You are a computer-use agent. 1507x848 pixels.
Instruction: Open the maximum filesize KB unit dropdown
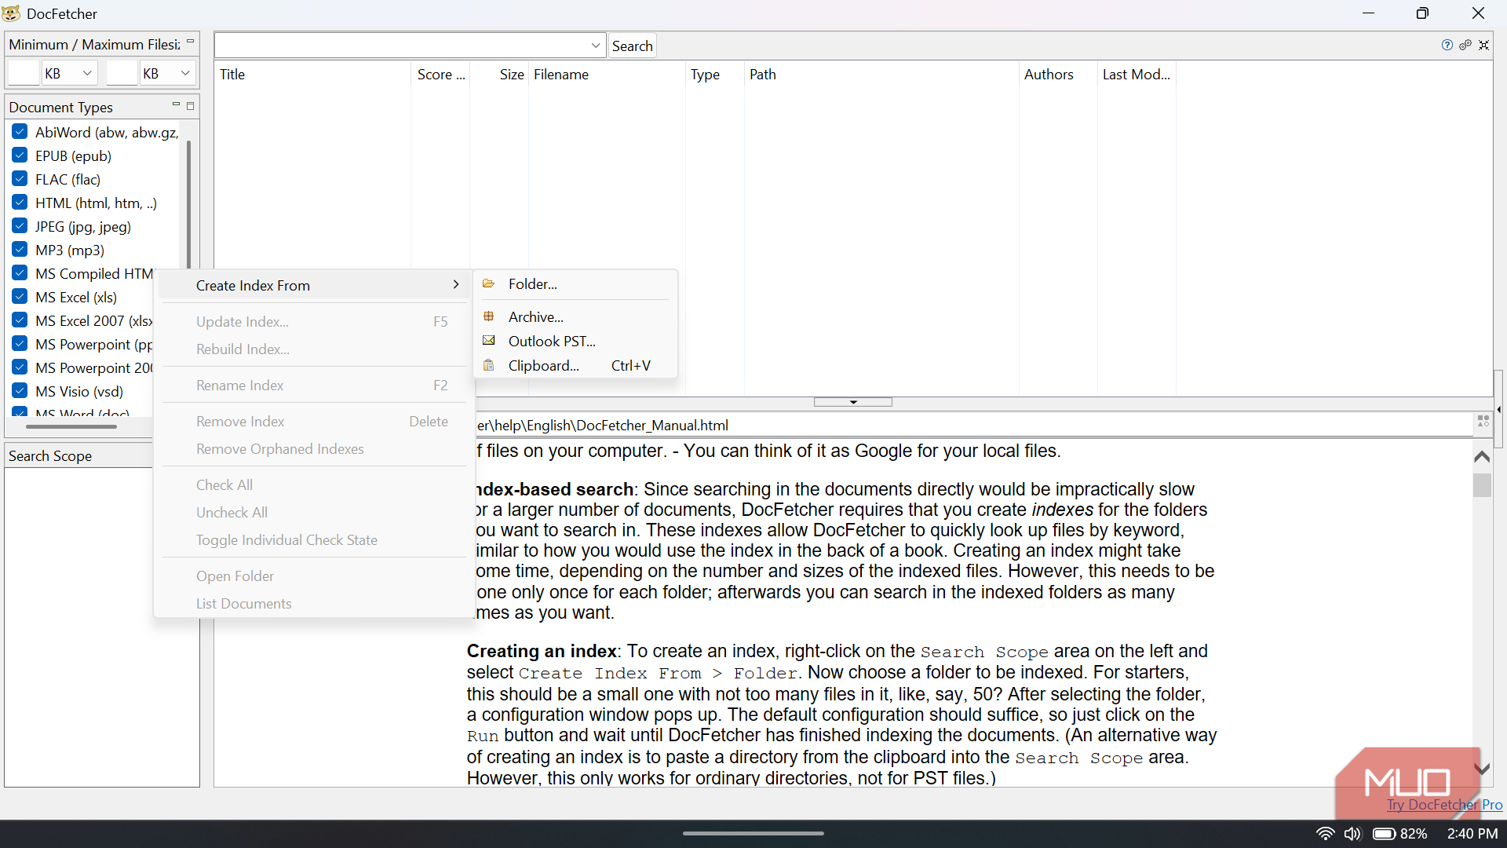(x=167, y=73)
